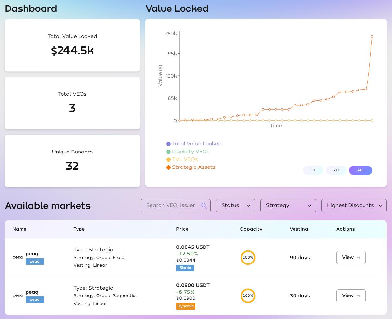Image resolution: width=392 pixels, height=319 pixels.
Task: Toggle the TVL VEOs legend series
Action: pos(182,159)
